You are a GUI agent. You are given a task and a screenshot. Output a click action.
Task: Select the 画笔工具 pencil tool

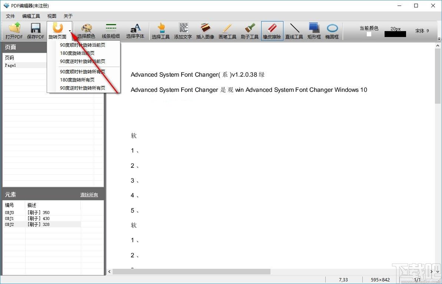click(x=227, y=31)
